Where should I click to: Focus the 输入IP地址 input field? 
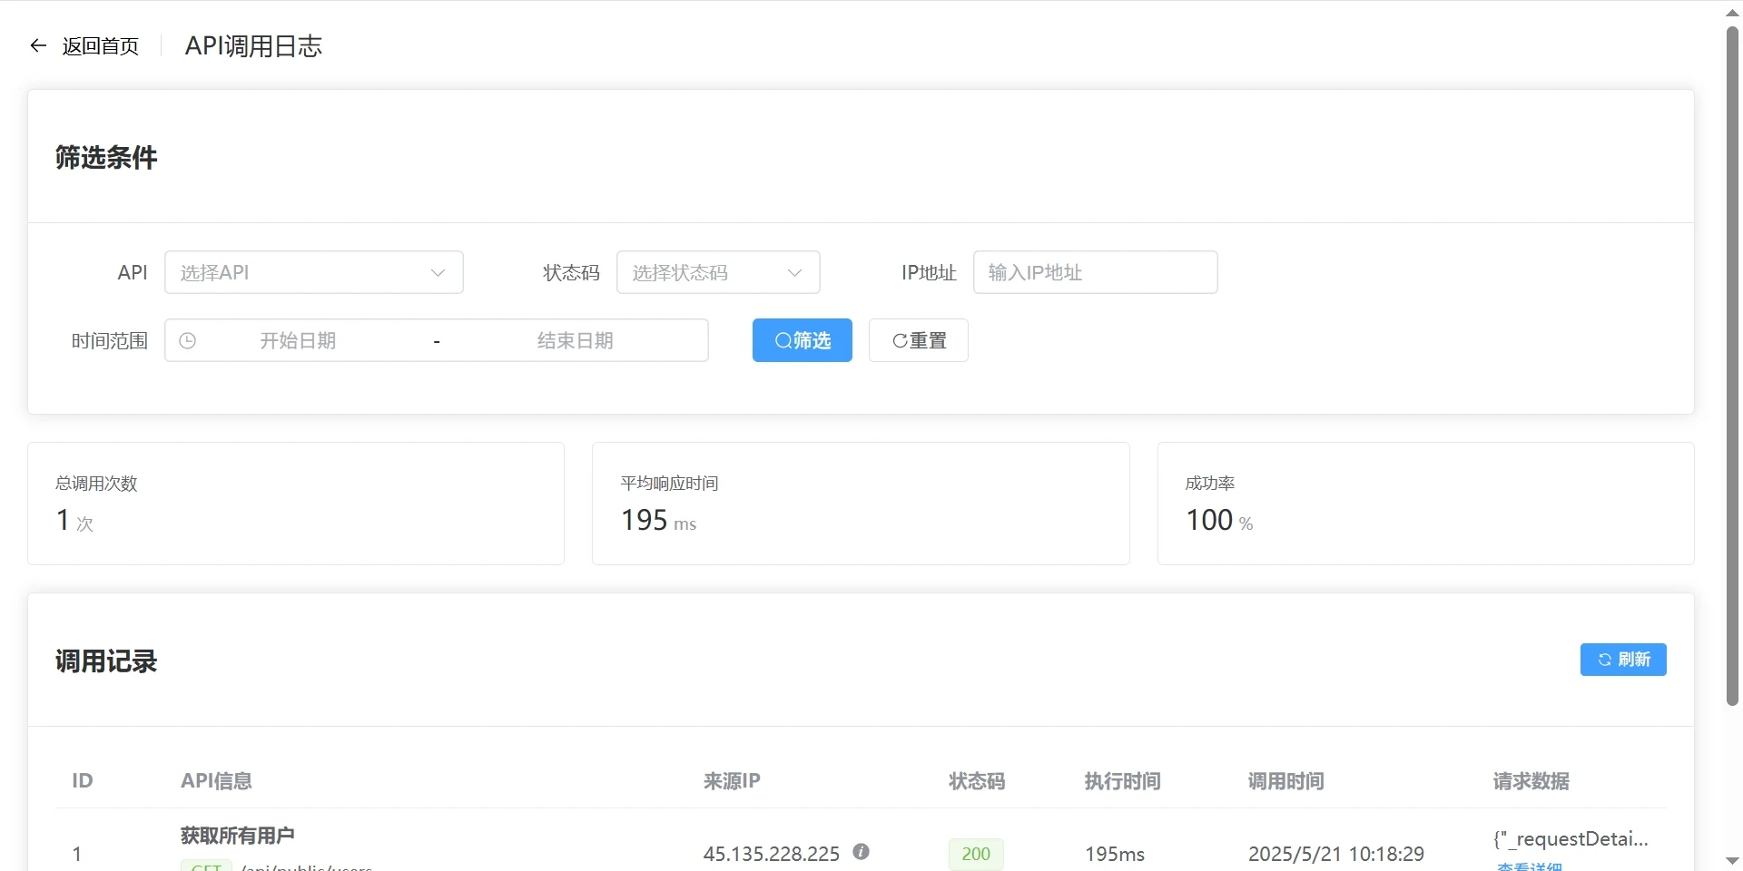[x=1095, y=272]
